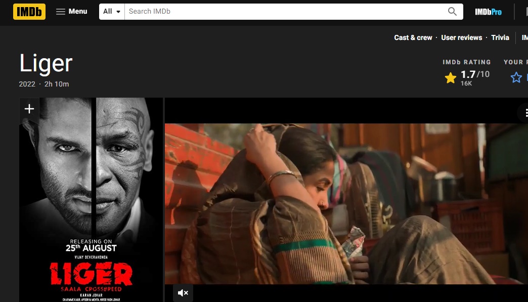The width and height of the screenshot is (528, 302).
Task: Click the magnifying glass search icon
Action: (452, 11)
